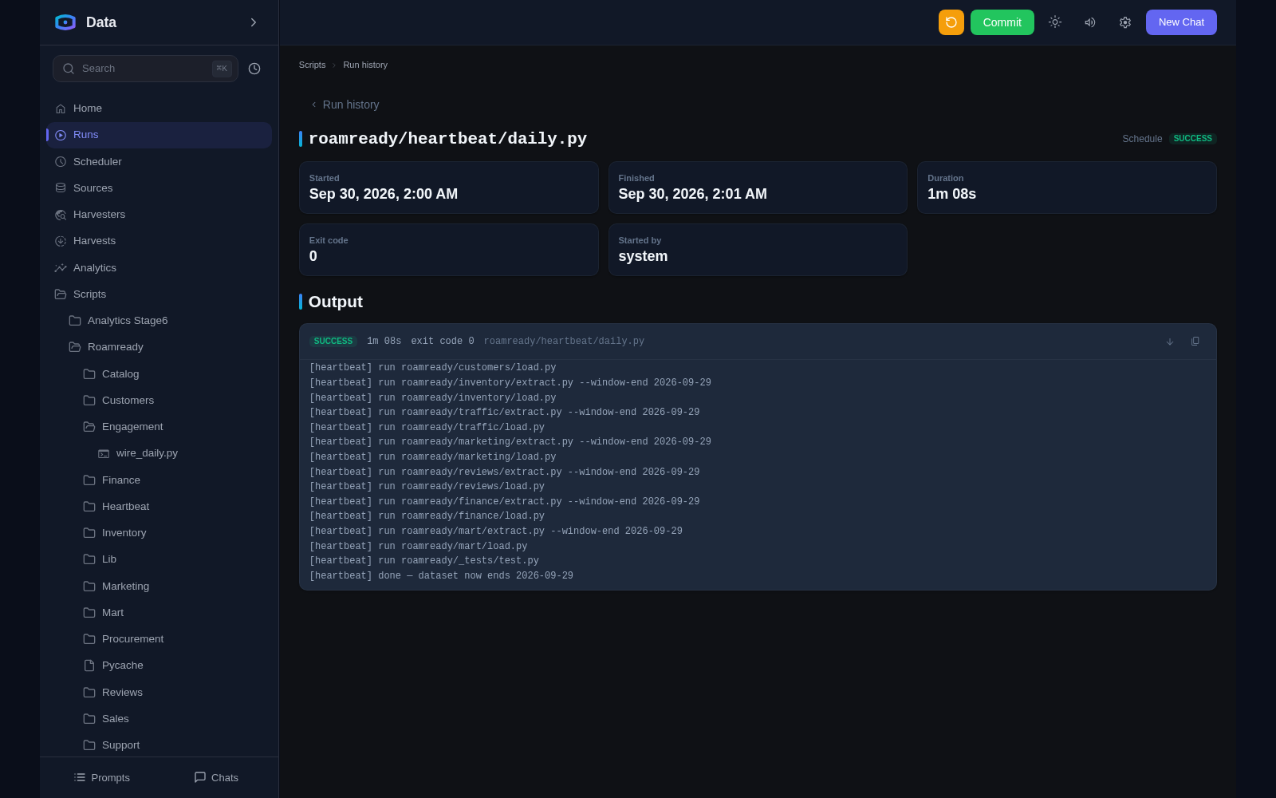The height and width of the screenshot is (798, 1276).
Task: Open the Pycache file entry
Action: 173,666
